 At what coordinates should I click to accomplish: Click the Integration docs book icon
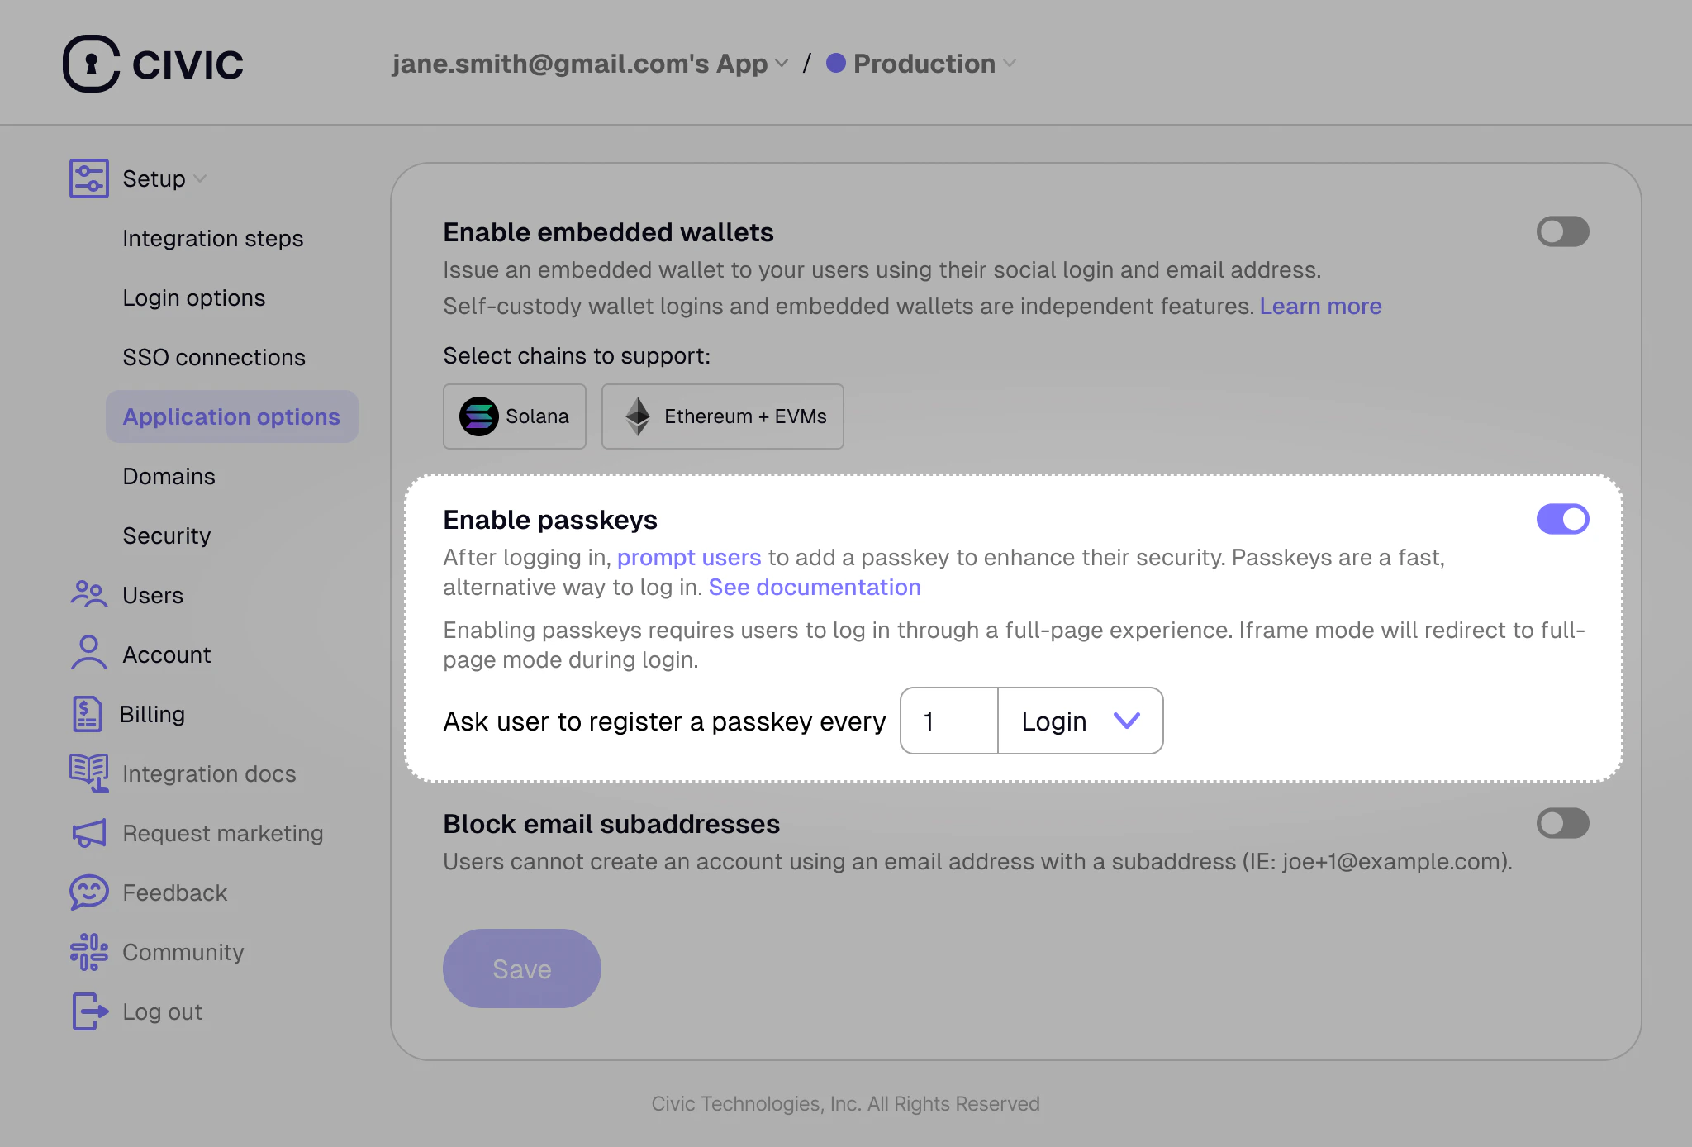88,773
